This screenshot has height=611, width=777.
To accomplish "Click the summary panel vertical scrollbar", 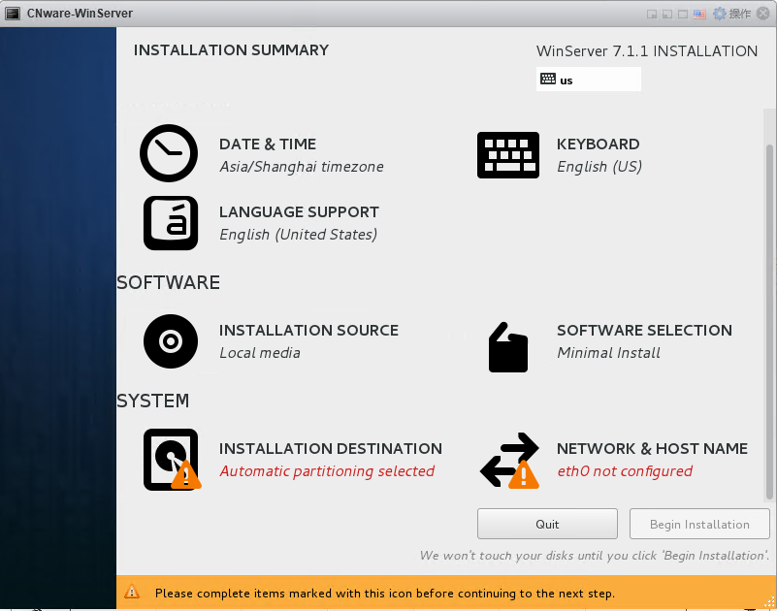I will (769, 322).
